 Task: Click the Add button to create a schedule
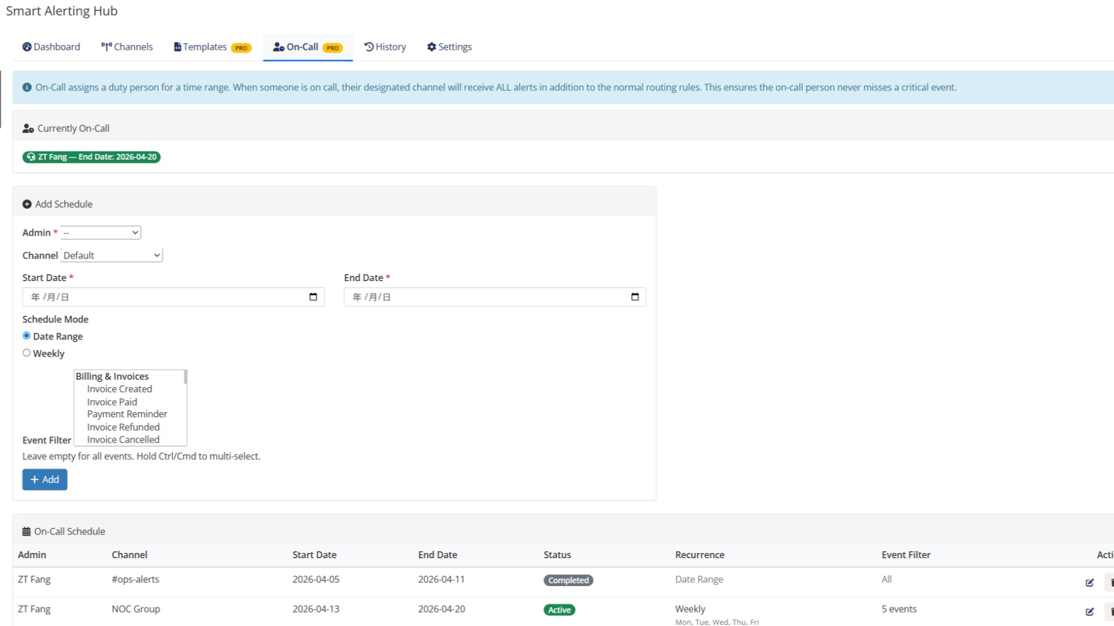44,479
